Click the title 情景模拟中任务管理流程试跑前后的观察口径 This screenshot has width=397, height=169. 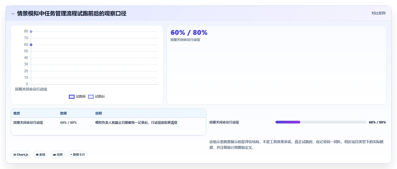[x=72, y=14]
